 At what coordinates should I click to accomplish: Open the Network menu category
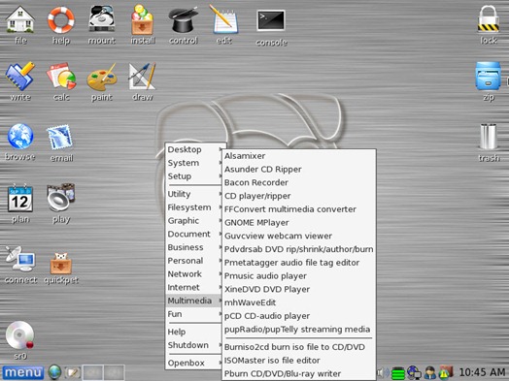coord(195,274)
